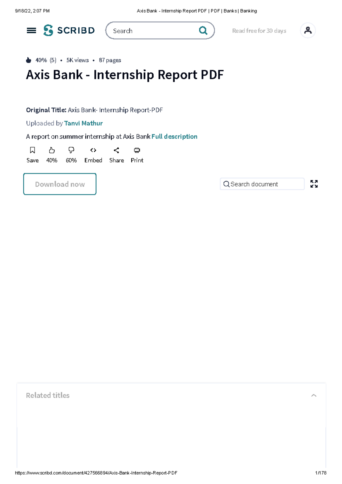Open the user profile account icon
This screenshot has height=484, width=342.
click(x=308, y=30)
